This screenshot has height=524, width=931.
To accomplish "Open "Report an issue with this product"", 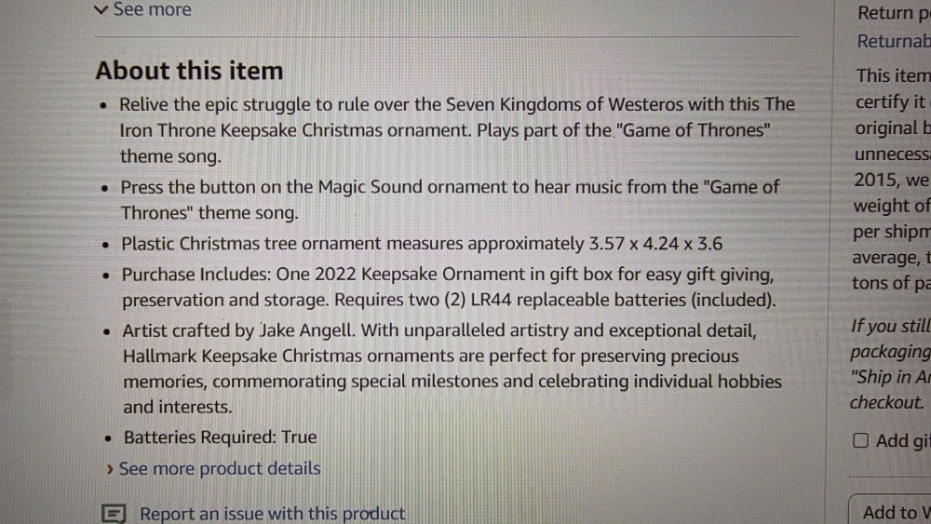I will [272, 513].
